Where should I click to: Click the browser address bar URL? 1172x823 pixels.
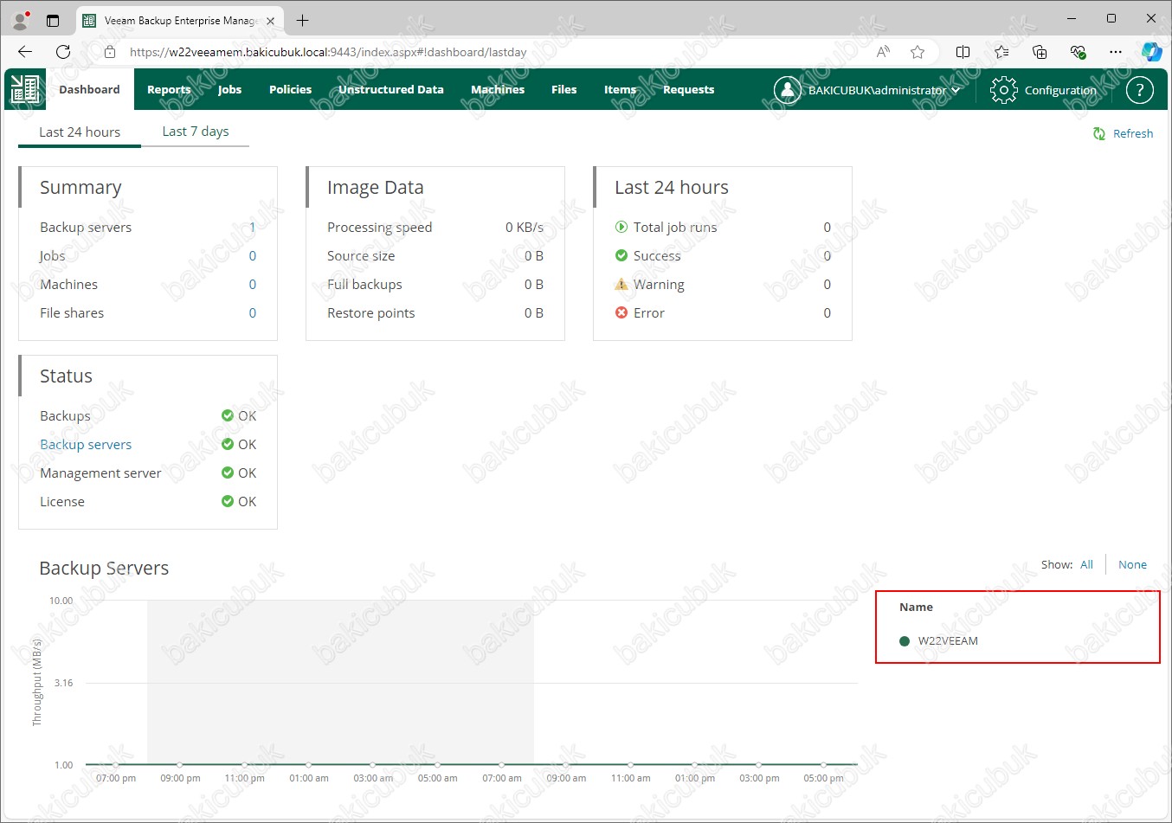click(x=328, y=52)
